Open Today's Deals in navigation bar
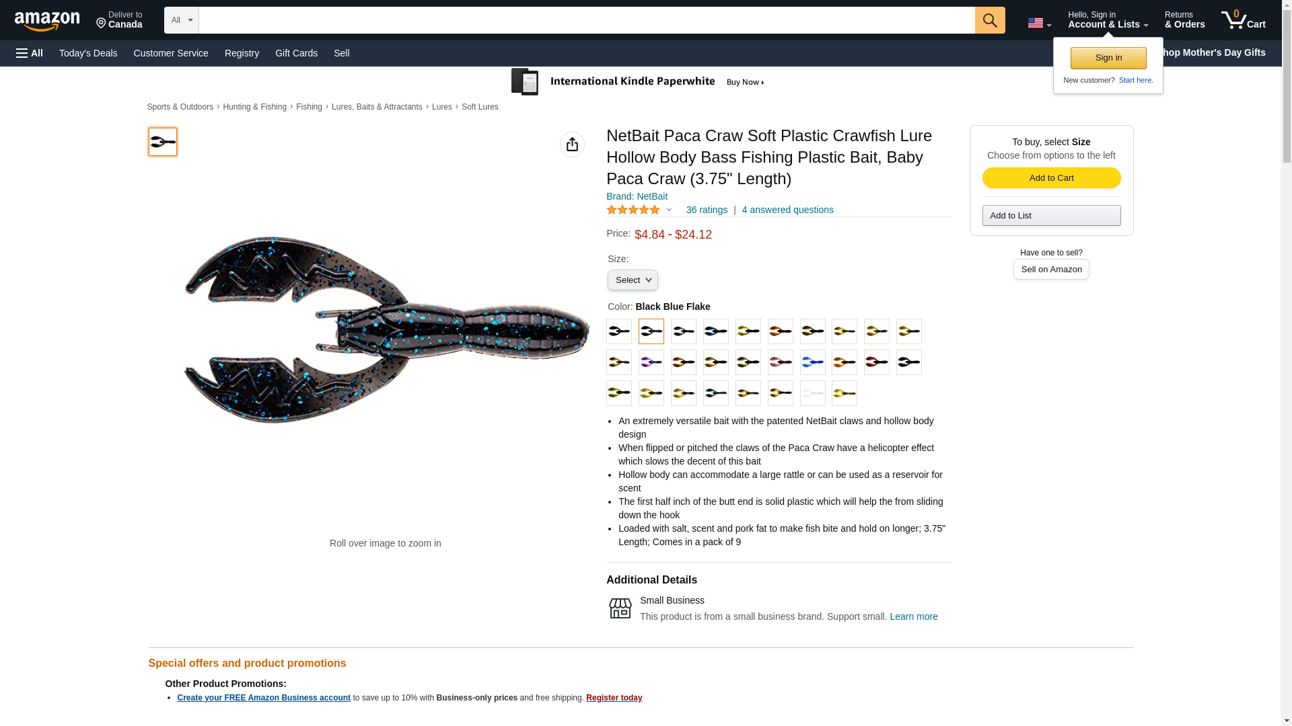The width and height of the screenshot is (1292, 726). [x=88, y=53]
